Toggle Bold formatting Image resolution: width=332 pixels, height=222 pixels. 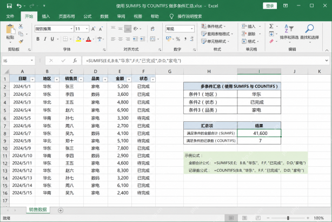point(38,39)
